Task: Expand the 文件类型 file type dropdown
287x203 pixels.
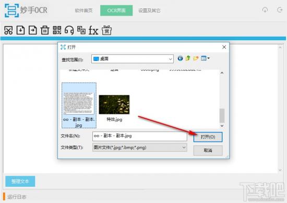Action: pos(184,148)
